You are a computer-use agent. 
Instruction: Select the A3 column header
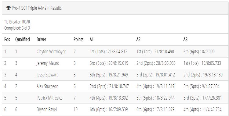click(x=185, y=40)
